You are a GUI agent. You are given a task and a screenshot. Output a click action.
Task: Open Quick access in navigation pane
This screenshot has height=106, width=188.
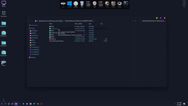[x=33, y=25]
